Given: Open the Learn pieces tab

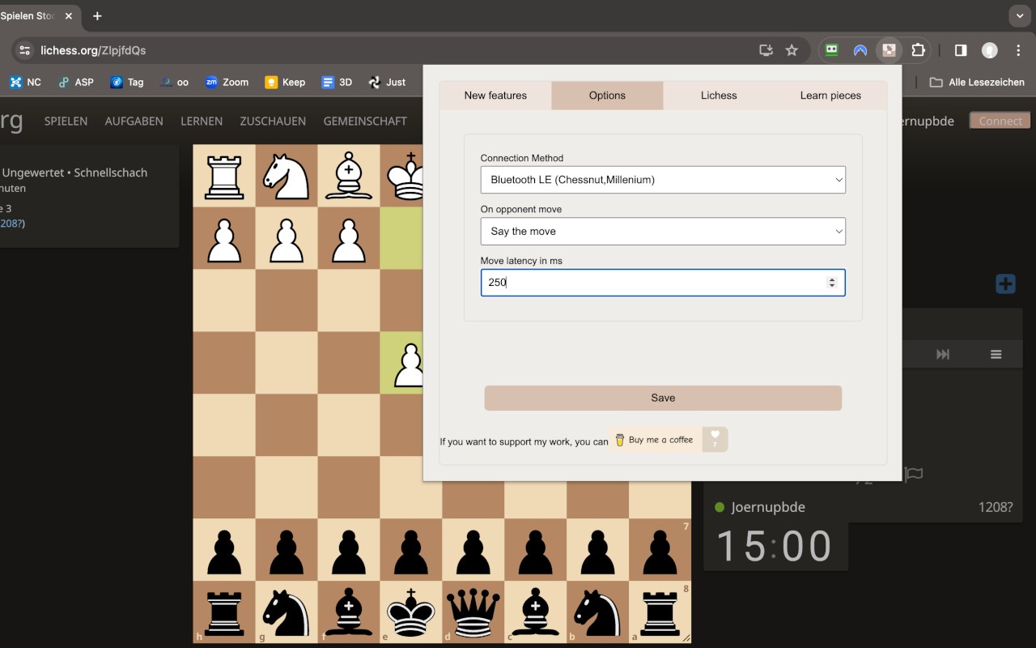Looking at the screenshot, I should [830, 95].
